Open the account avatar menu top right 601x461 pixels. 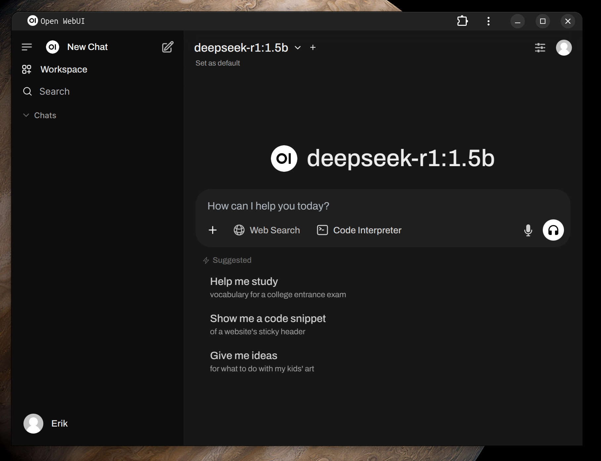[564, 48]
